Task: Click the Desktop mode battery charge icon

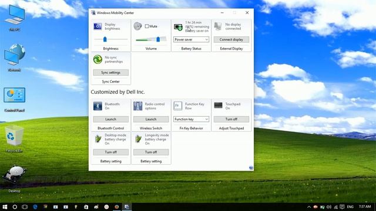Action: pos(98,139)
